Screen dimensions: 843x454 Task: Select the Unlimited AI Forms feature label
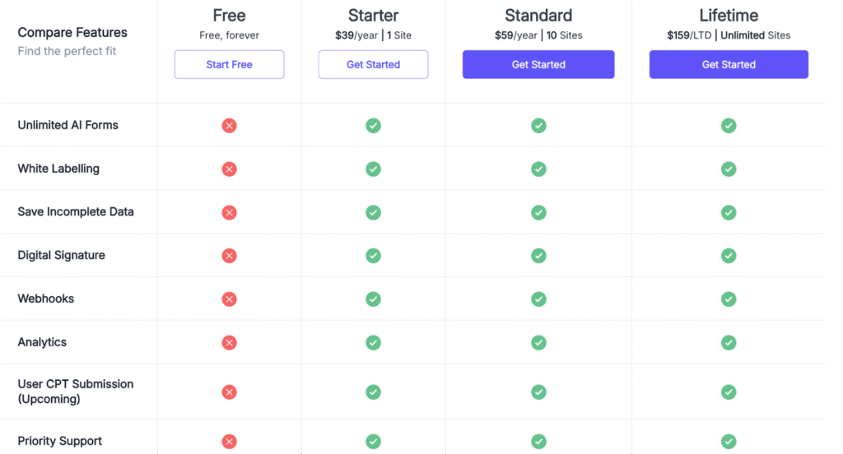pos(68,125)
